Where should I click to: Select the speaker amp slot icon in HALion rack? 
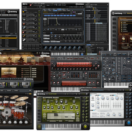pyautogui.click(x=24, y=15)
